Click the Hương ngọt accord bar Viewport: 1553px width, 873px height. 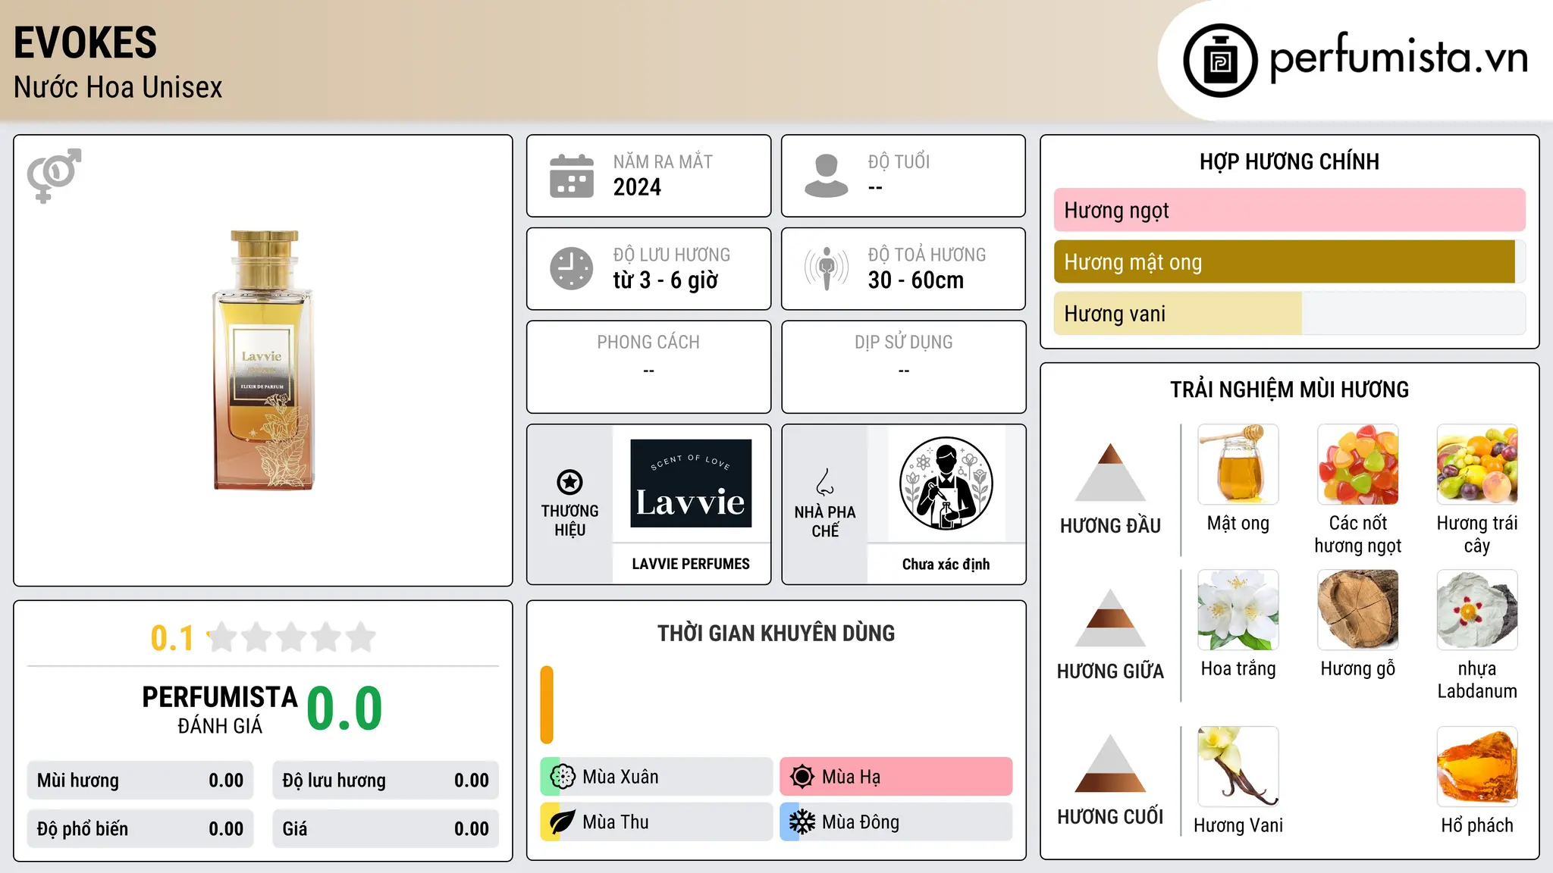[1290, 210]
